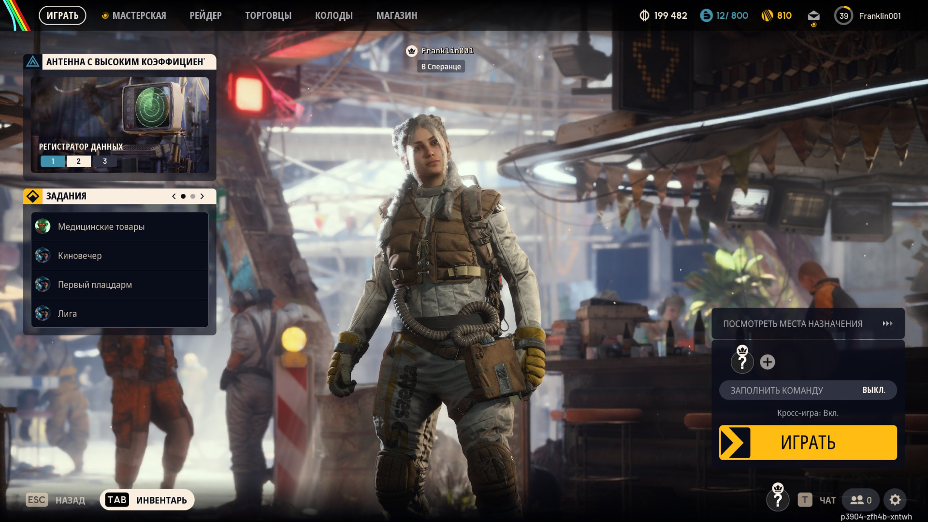
Task: Click the Кросс-игра: Вкл. label
Action: click(x=808, y=413)
